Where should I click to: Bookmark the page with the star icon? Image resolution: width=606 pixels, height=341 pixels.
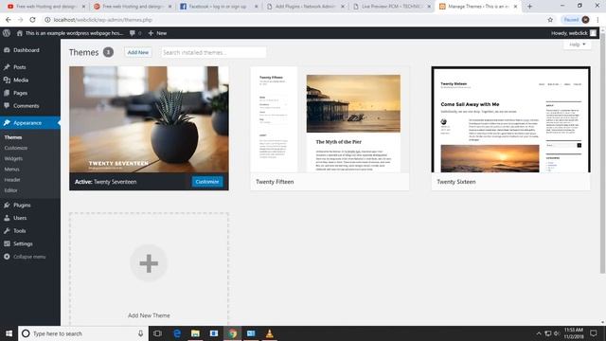[550, 20]
